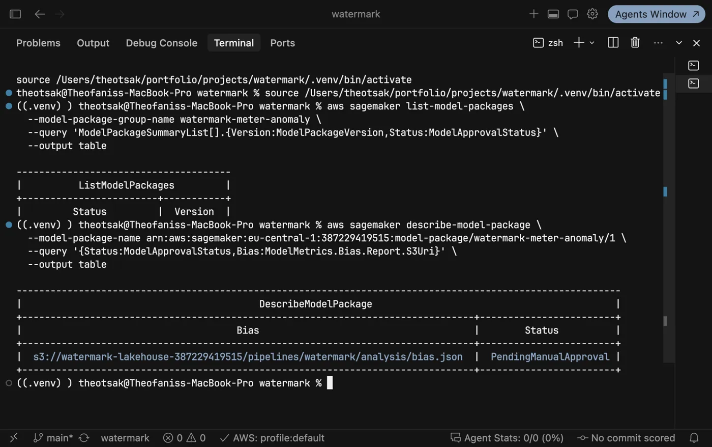
Task: Select the Terminal tab
Action: pos(234,43)
